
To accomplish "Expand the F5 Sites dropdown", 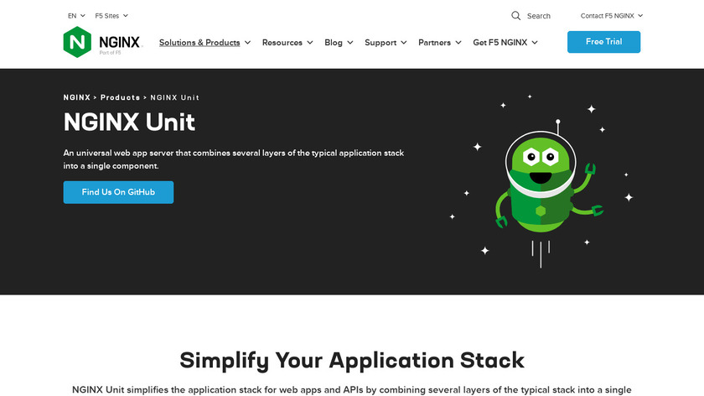I will pos(111,16).
